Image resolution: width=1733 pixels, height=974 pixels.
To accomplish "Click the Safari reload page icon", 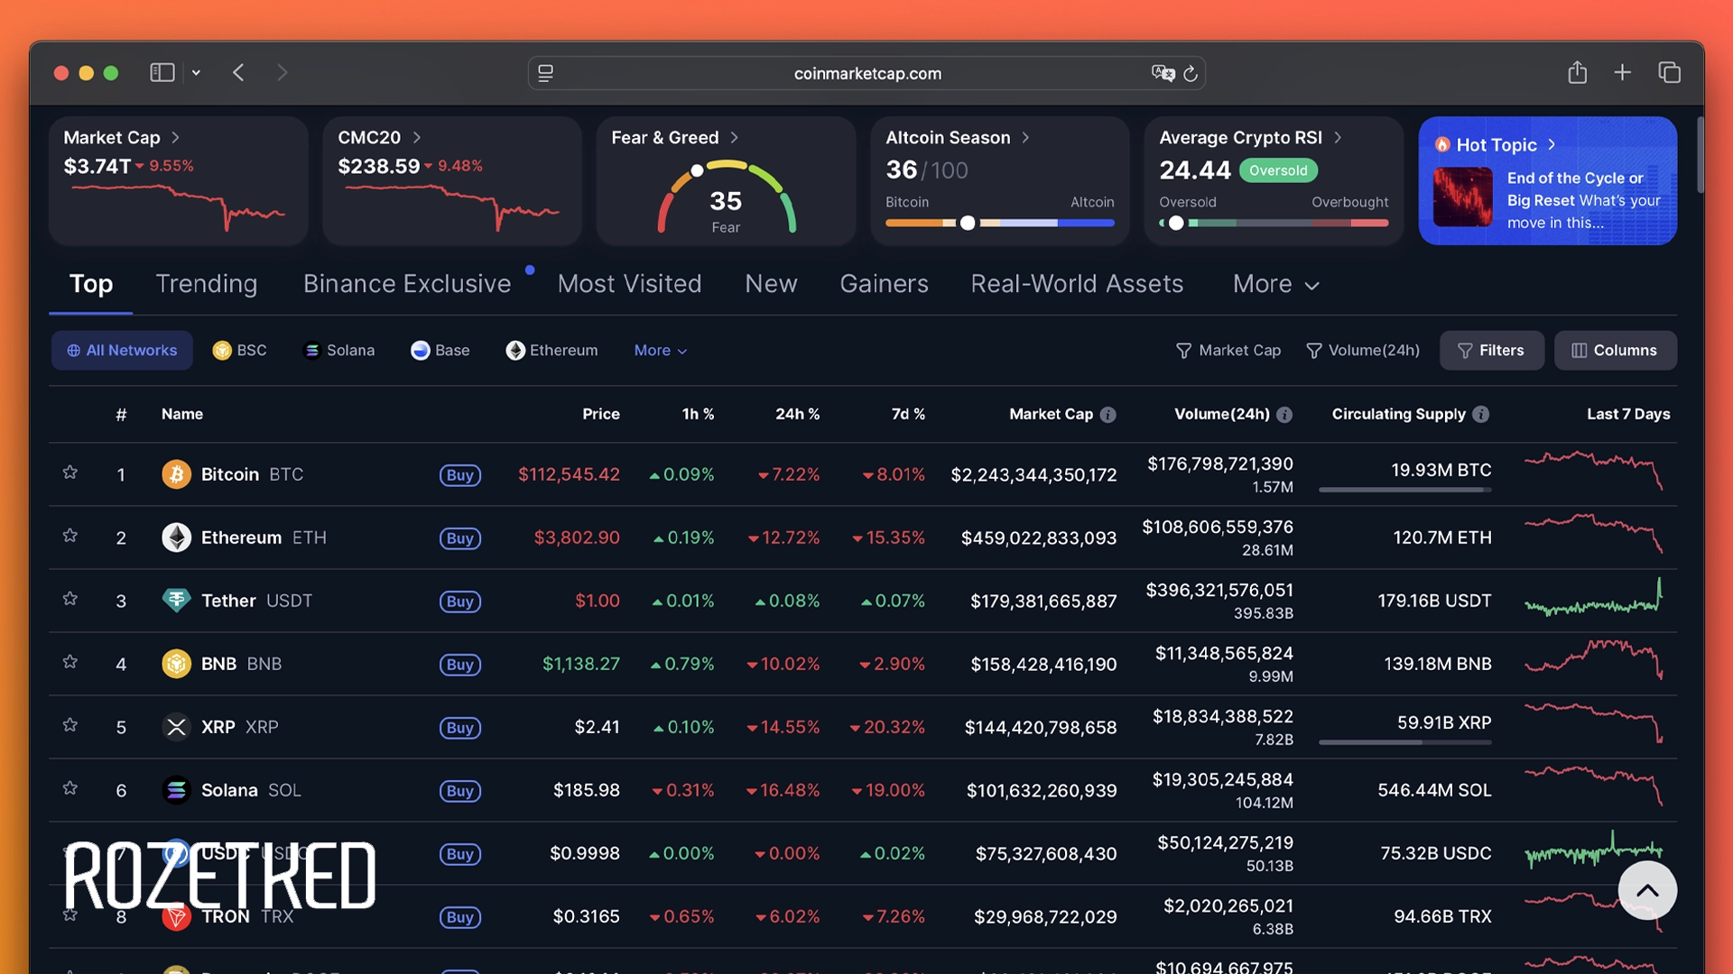I will [x=1191, y=74].
